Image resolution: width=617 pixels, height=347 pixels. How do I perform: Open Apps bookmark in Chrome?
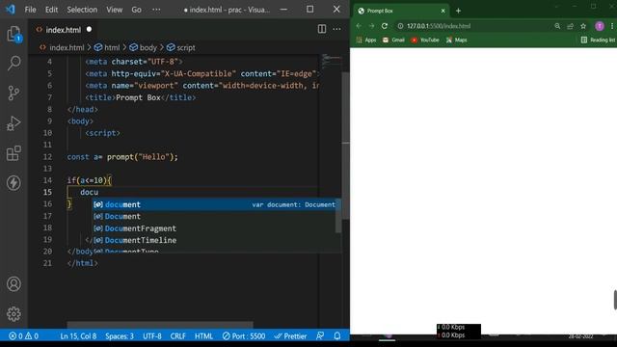[x=366, y=40]
